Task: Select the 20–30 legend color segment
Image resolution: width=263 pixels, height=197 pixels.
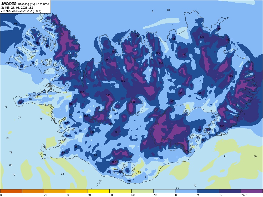Action: click(55, 191)
